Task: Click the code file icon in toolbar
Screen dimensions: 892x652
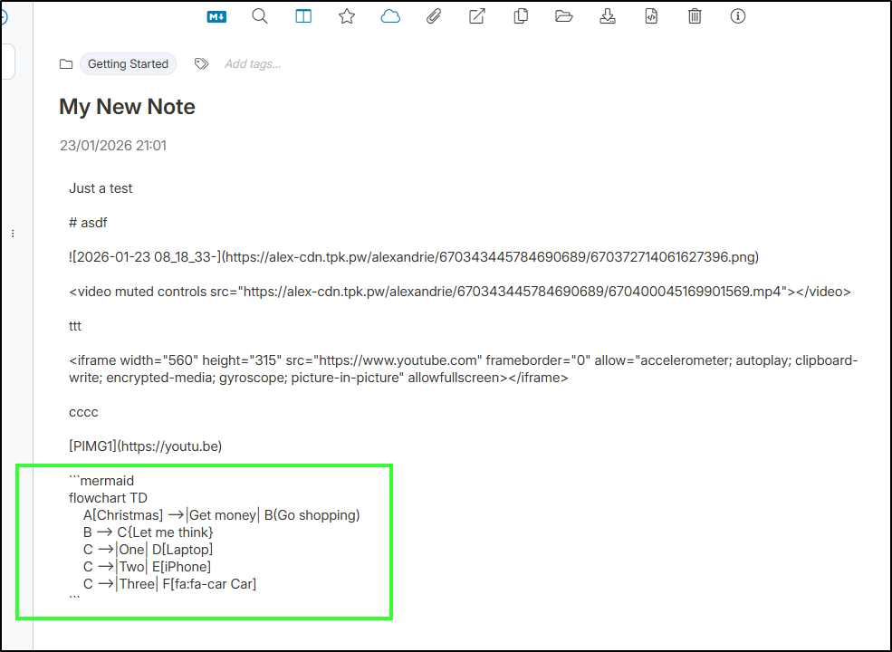Action: click(x=651, y=16)
